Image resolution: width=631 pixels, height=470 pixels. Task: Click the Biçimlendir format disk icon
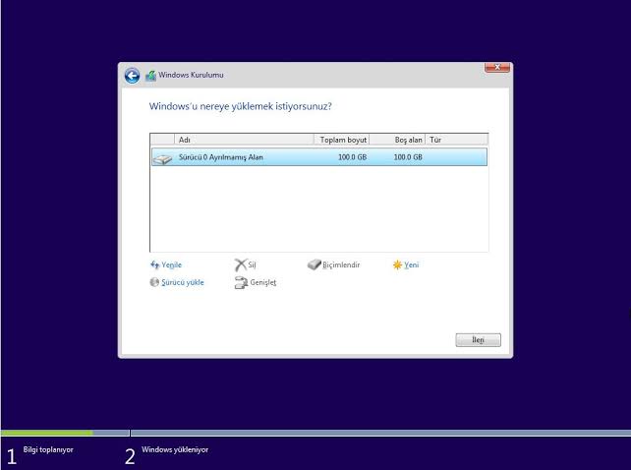coord(314,264)
